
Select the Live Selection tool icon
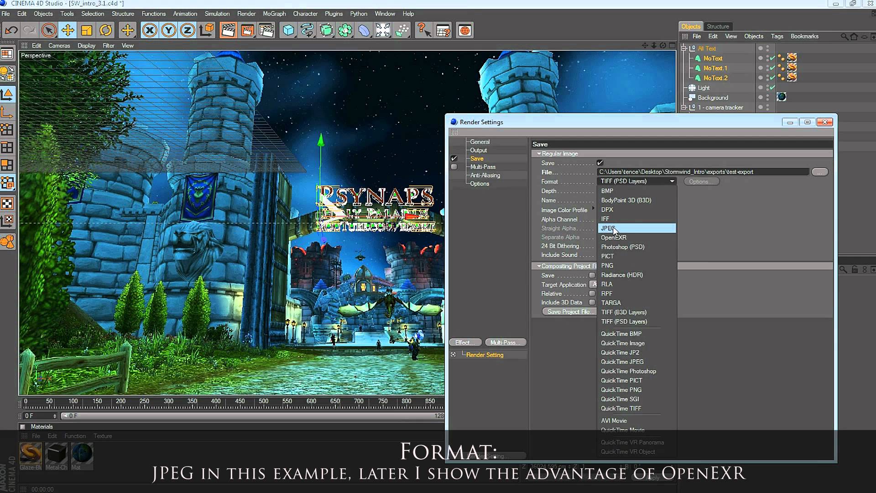[47, 30]
